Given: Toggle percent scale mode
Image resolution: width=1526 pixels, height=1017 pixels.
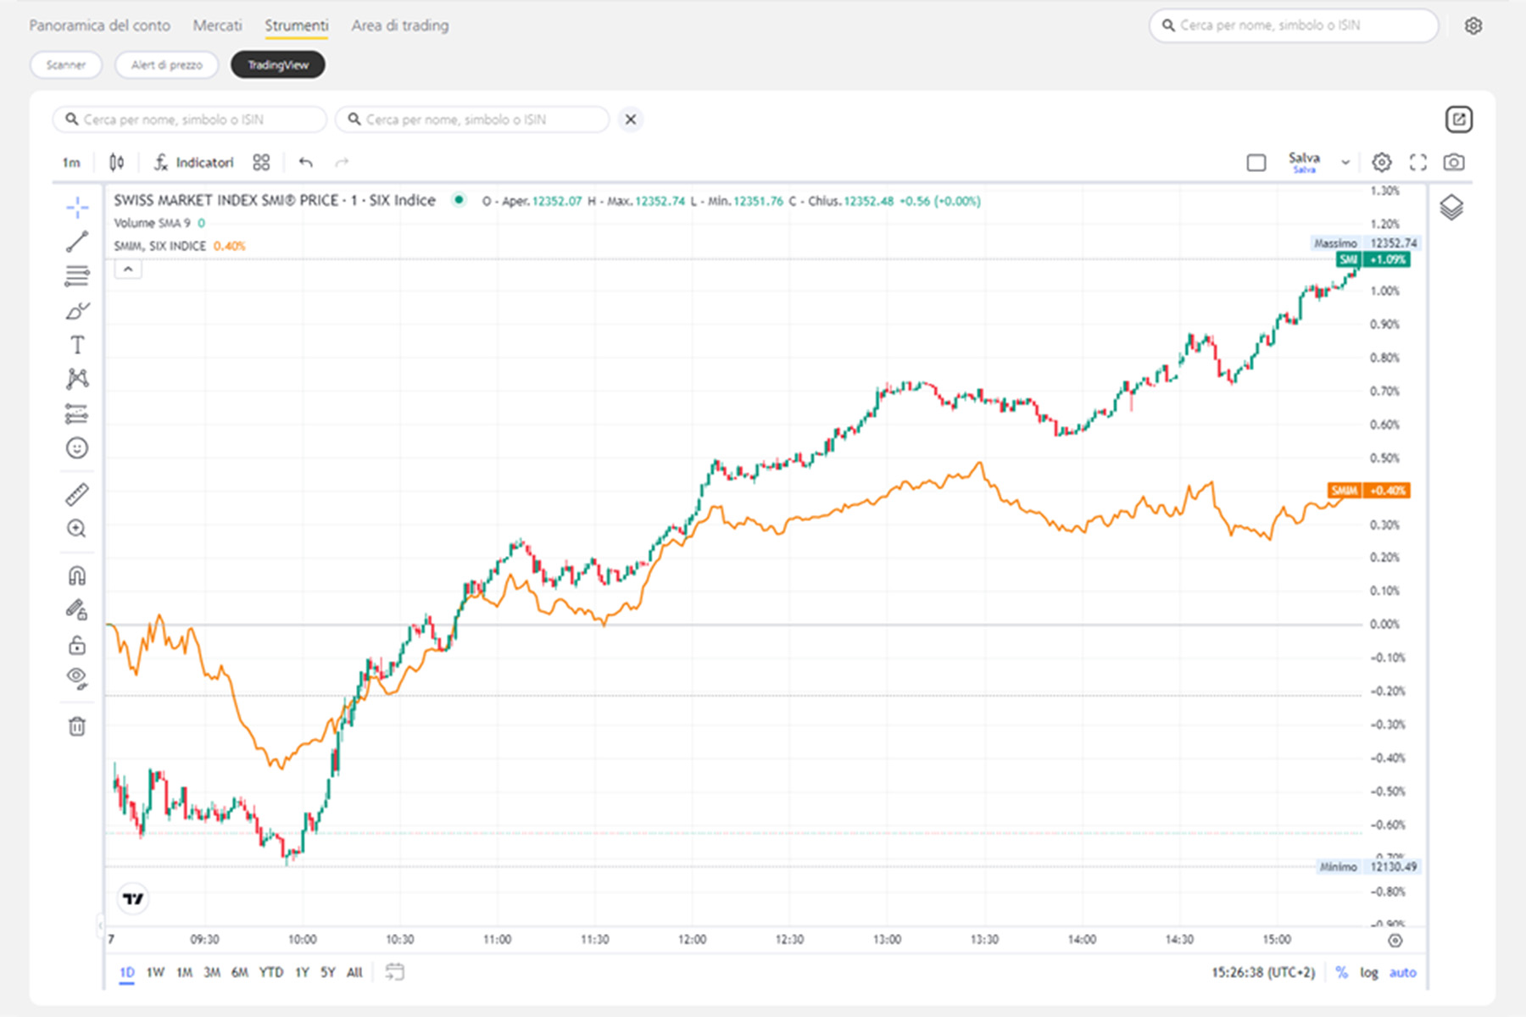Looking at the screenshot, I should click(1341, 972).
